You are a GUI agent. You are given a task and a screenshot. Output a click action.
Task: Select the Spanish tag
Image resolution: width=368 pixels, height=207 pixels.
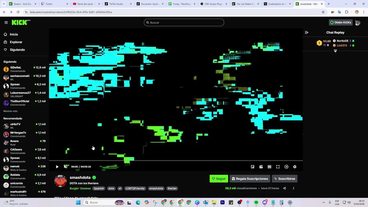point(99,188)
